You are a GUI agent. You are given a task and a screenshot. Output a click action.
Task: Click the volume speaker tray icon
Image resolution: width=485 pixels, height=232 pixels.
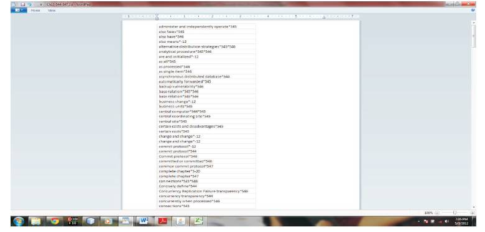click(x=446, y=221)
